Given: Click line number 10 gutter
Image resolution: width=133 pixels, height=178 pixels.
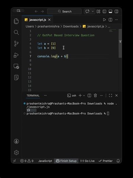Looking at the screenshot, I should click(30, 69).
